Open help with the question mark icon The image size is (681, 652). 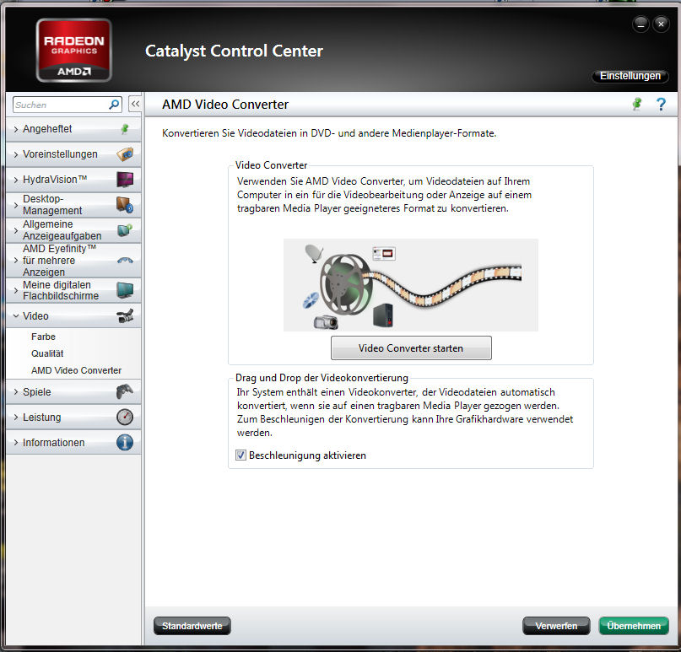pos(661,105)
